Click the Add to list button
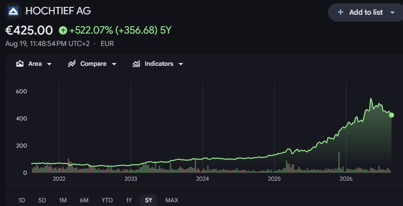403x206 pixels. coord(366,12)
